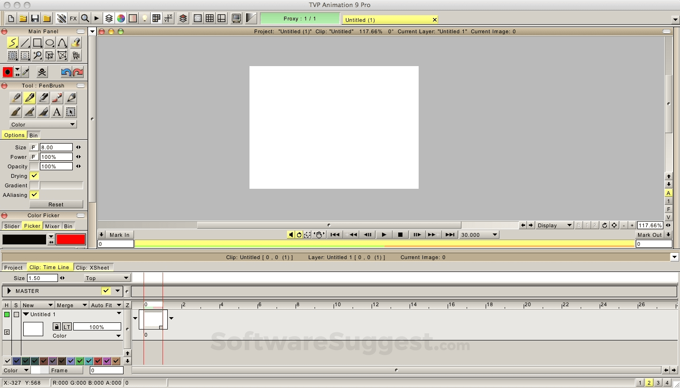Lock the Untitled 1 layer
The image size is (680, 388).
coord(57,327)
